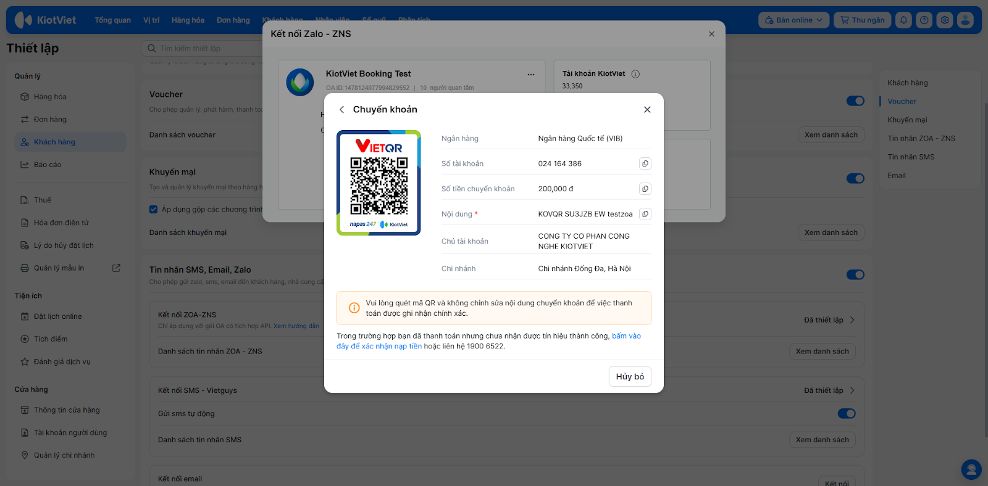Open the confirm top-up link 'bấm vào đây'

[x=626, y=336]
